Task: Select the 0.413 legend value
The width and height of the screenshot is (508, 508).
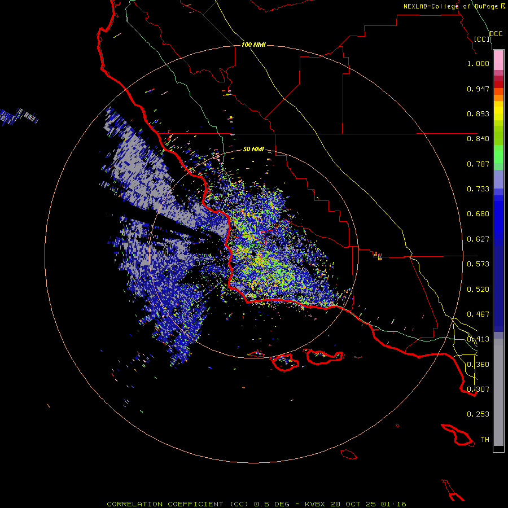Action: (478, 339)
